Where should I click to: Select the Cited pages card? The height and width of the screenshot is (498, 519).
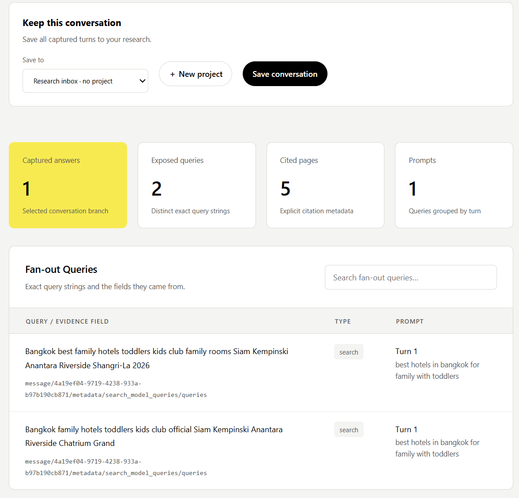coord(325,185)
